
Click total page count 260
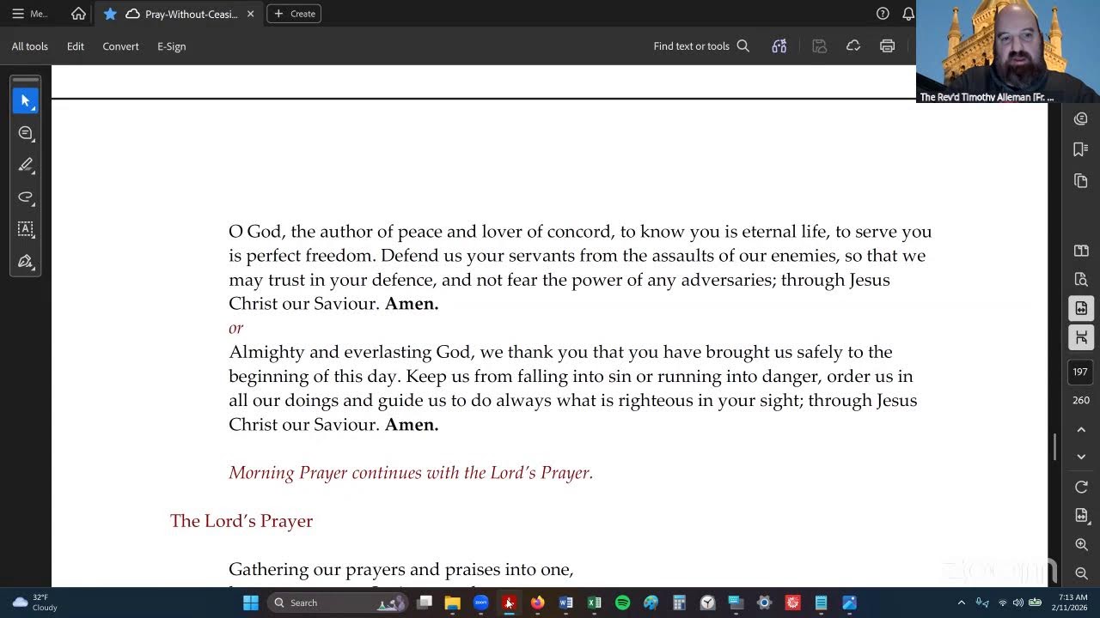[1081, 400]
